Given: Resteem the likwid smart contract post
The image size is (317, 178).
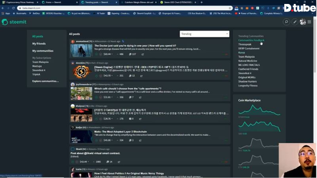Looking at the screenshot, I should [x=119, y=162].
